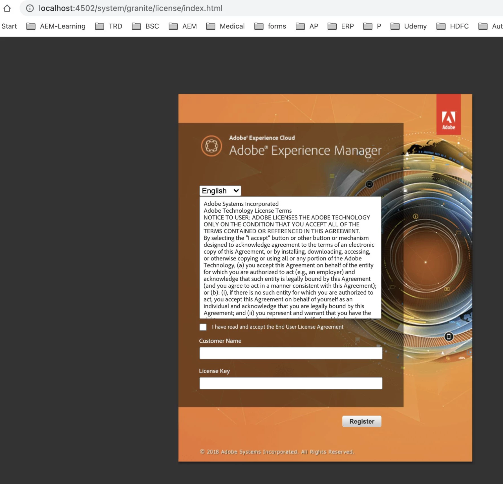The height and width of the screenshot is (484, 503).
Task: Focus the License Key input field
Action: (291, 383)
